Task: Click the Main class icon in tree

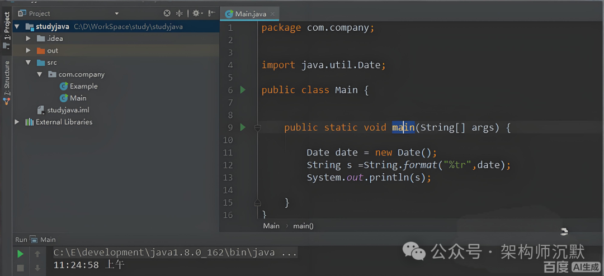Action: tap(64, 98)
